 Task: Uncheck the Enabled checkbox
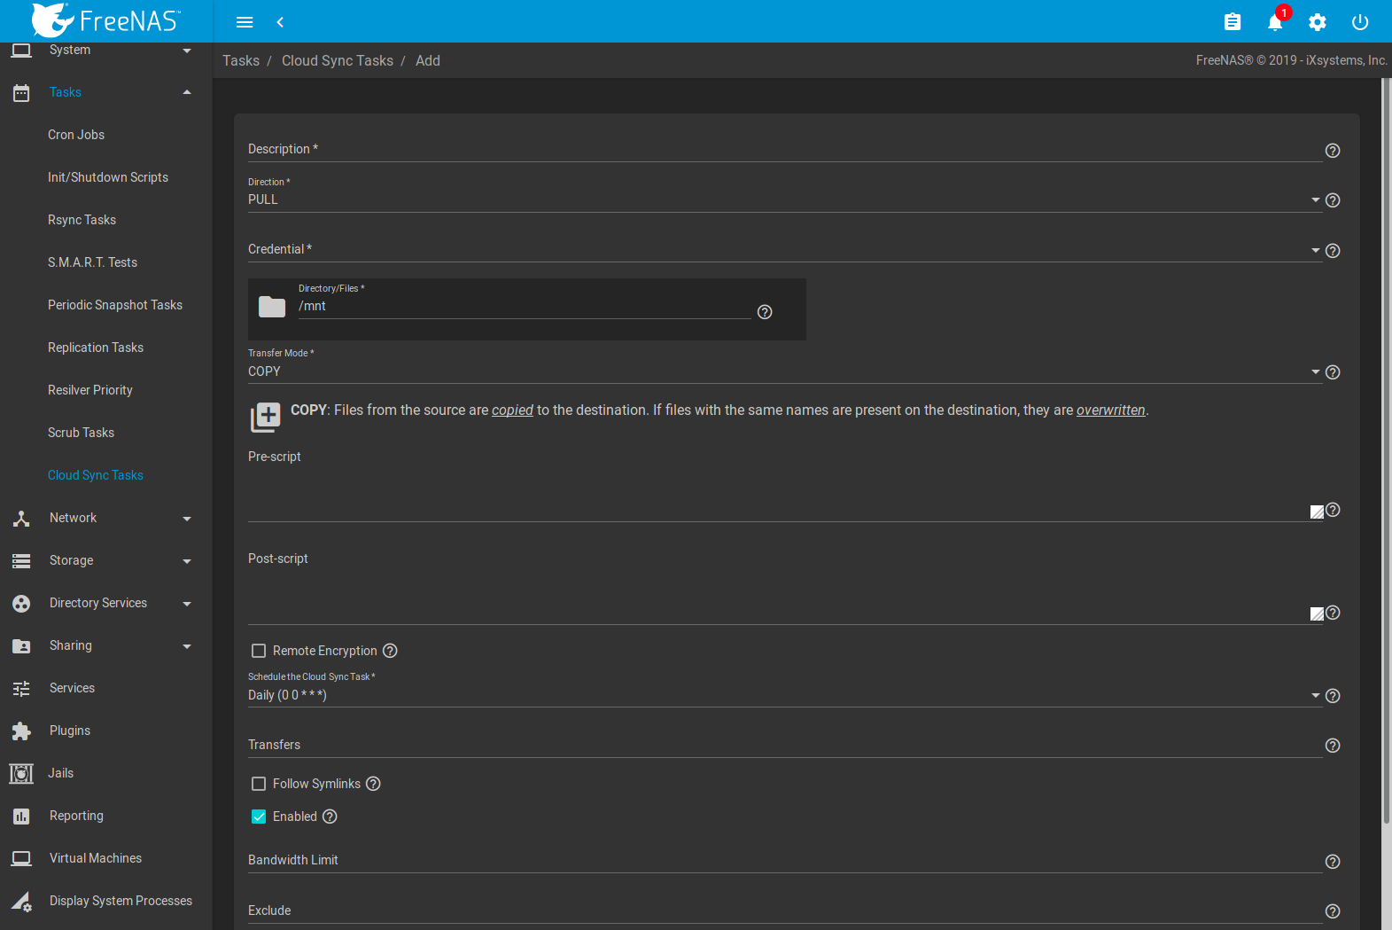coord(259,817)
